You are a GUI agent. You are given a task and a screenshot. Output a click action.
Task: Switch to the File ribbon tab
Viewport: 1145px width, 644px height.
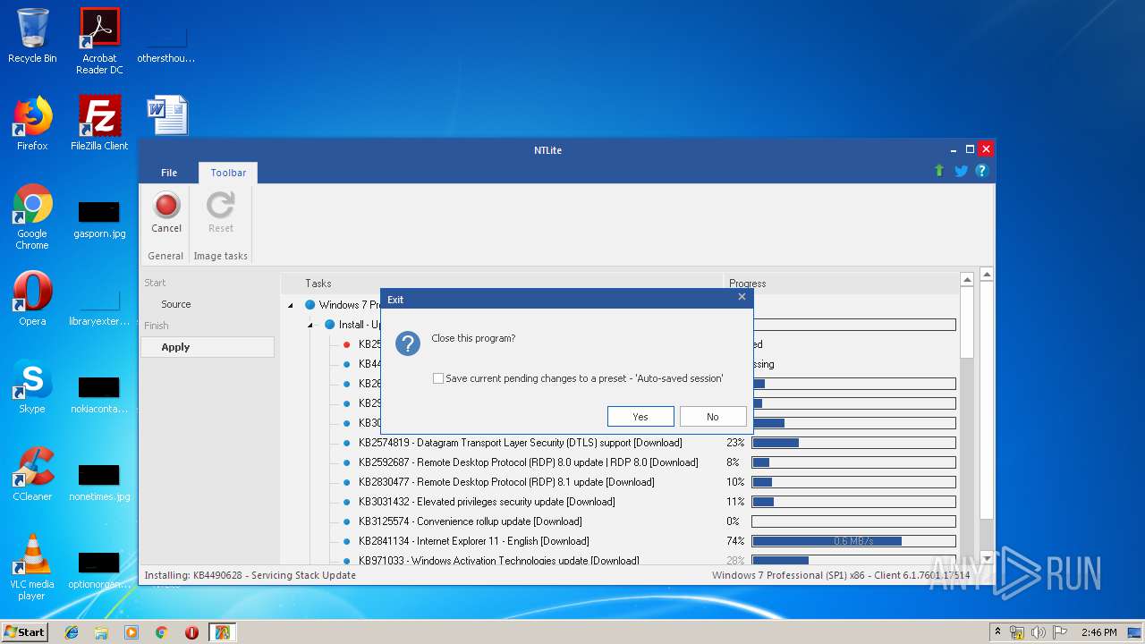click(x=169, y=173)
